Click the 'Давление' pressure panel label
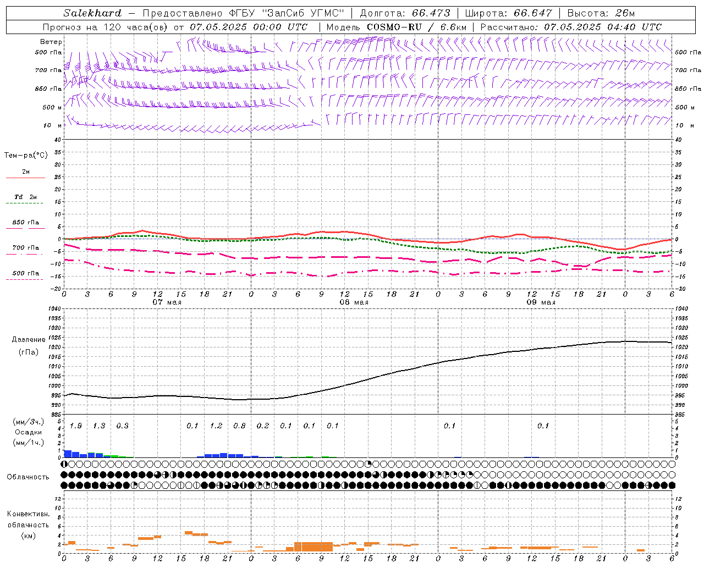 pos(29,340)
